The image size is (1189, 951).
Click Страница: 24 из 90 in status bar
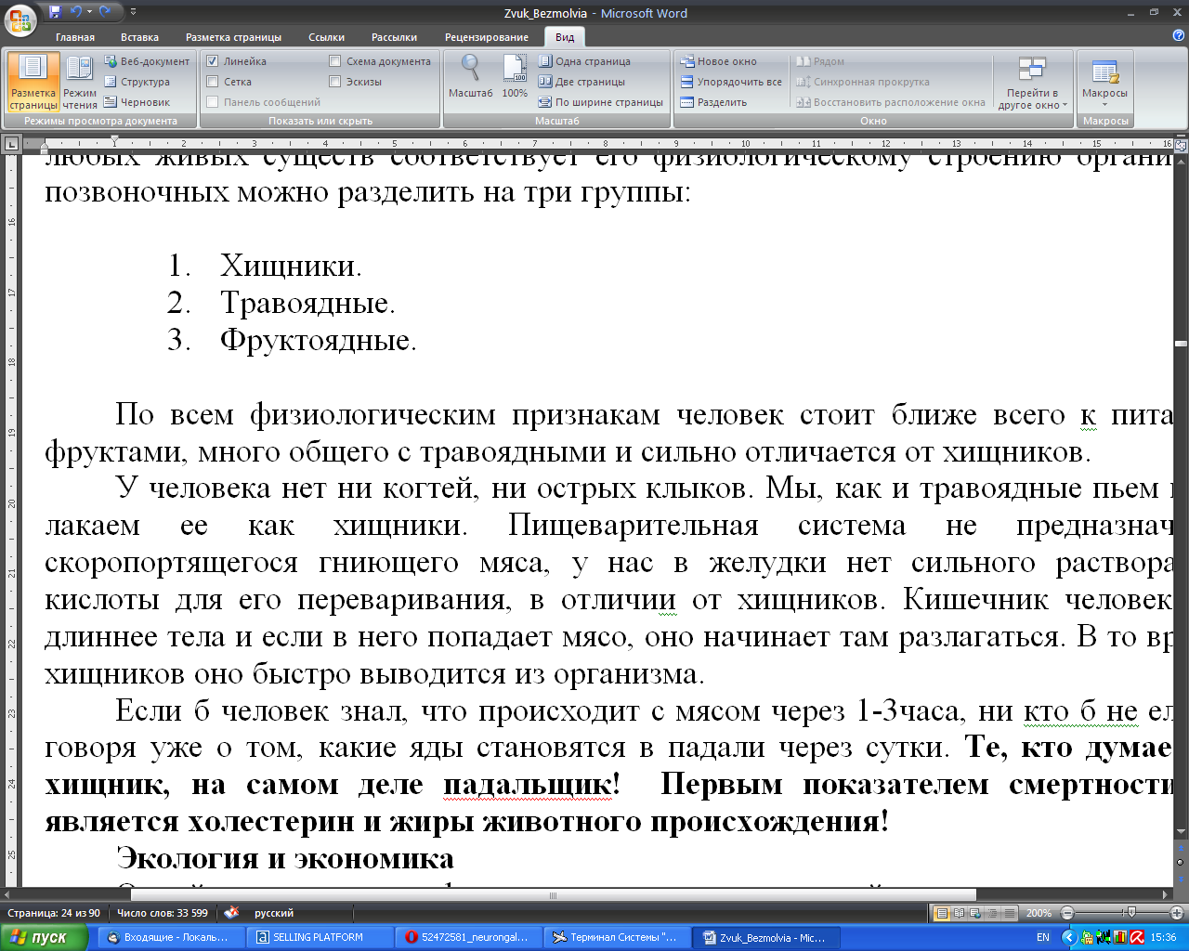click(54, 913)
